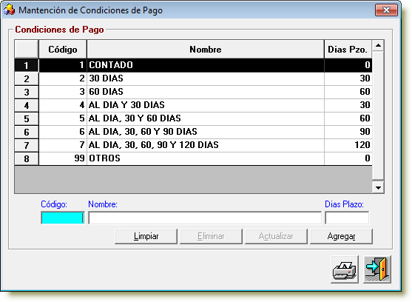Screen dimensions: 412x302
Task: Select row header number 5
Action: pos(27,118)
